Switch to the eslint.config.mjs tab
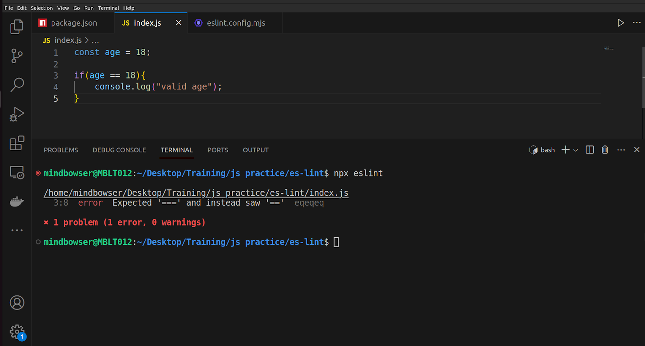Screen dimensions: 645x346 [x=236, y=23]
